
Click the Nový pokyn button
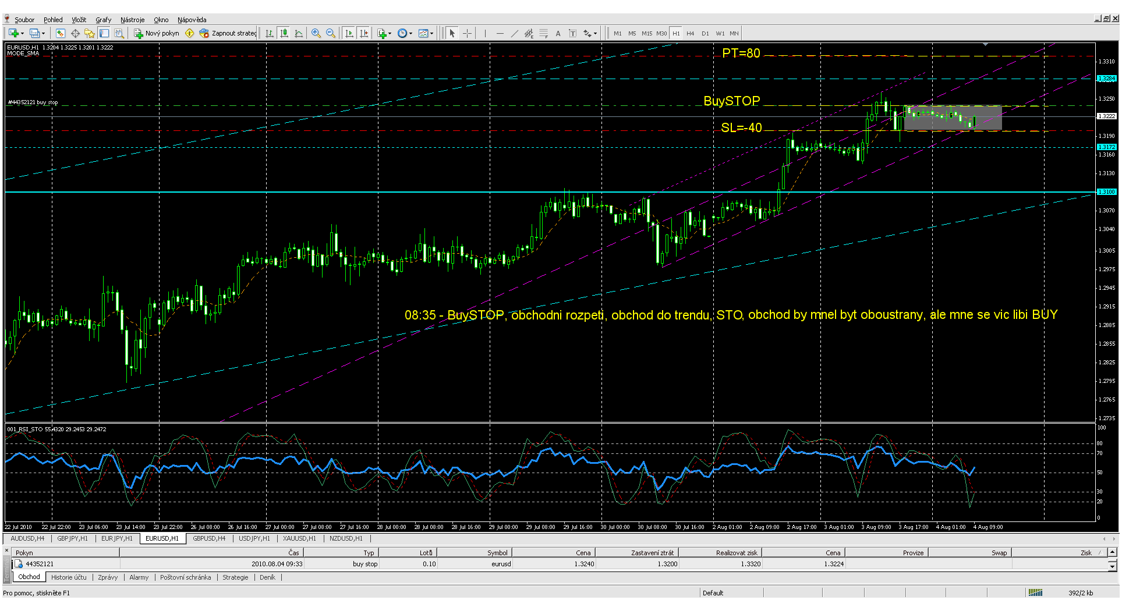tap(157, 33)
